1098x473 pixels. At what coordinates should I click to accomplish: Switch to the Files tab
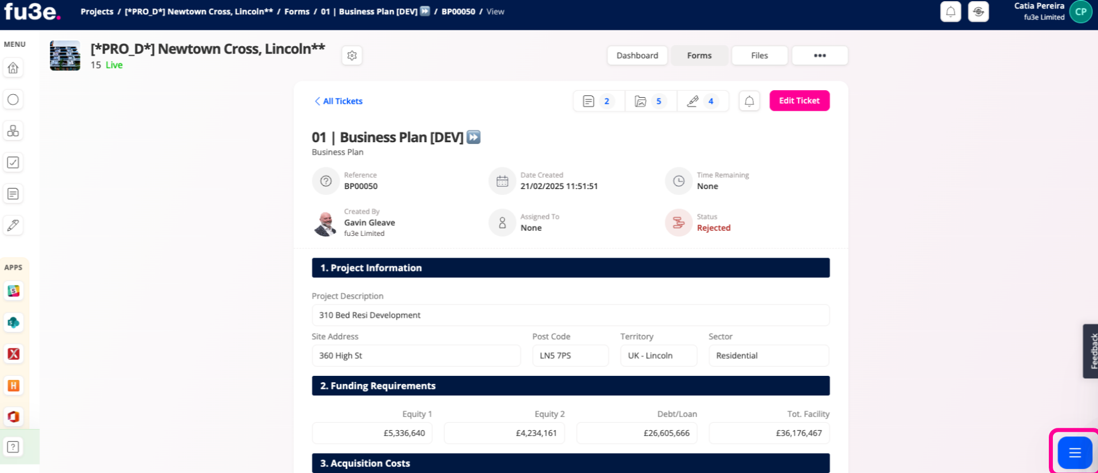(x=759, y=55)
